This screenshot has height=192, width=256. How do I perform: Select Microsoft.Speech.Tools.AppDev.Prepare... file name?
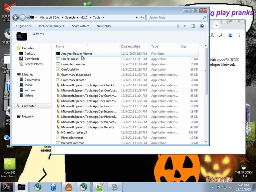pos(89,122)
